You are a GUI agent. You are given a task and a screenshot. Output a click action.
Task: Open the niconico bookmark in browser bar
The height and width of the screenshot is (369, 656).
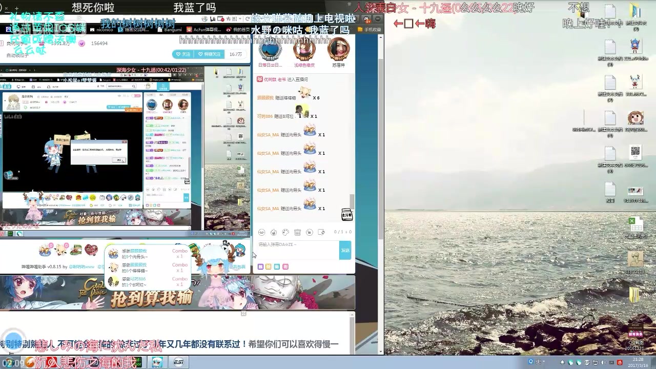tap(100, 30)
